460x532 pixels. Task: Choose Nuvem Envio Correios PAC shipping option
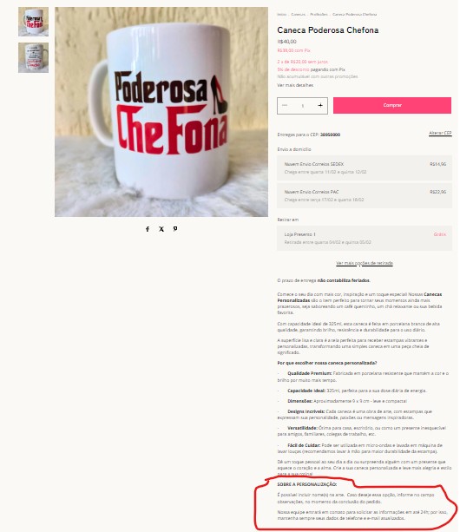(365, 196)
